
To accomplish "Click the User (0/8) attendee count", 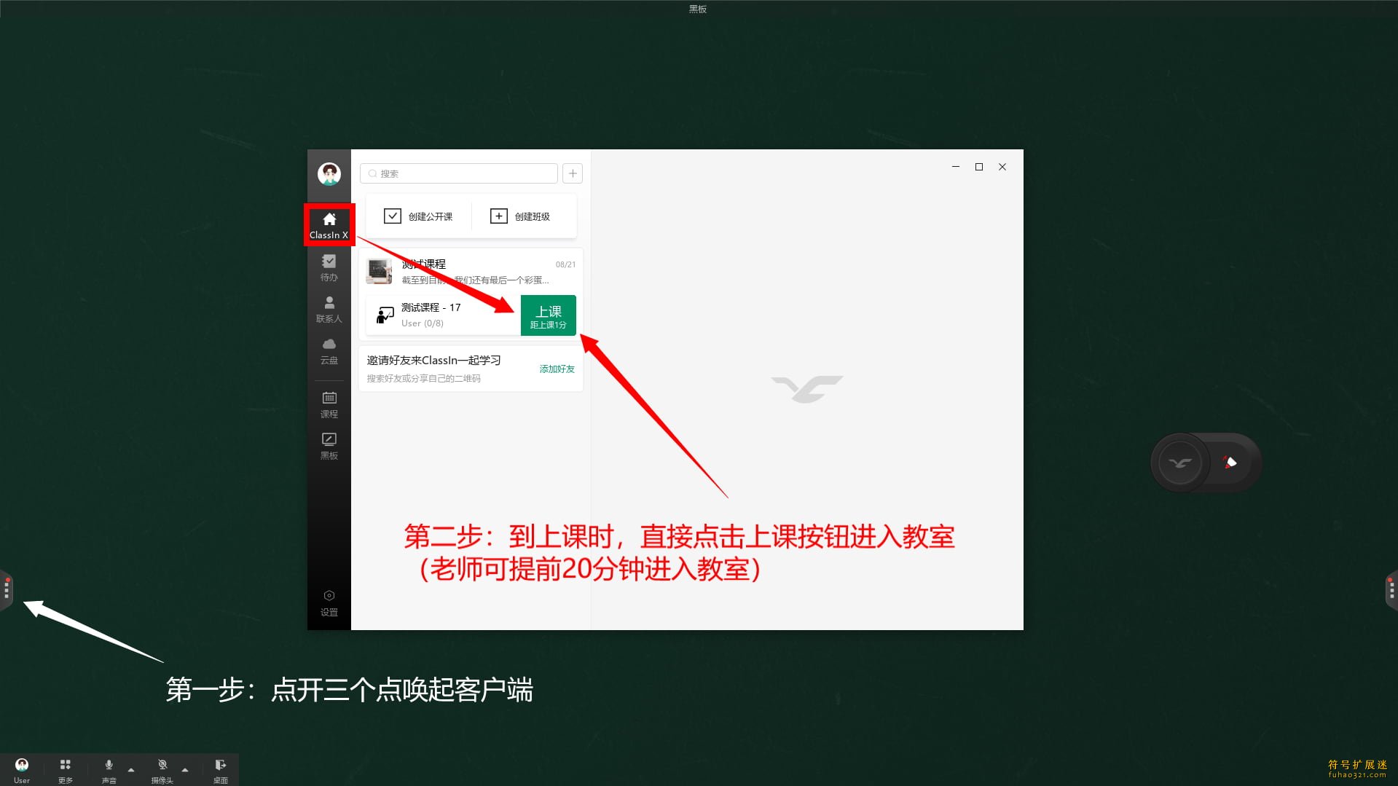I will (x=423, y=323).
